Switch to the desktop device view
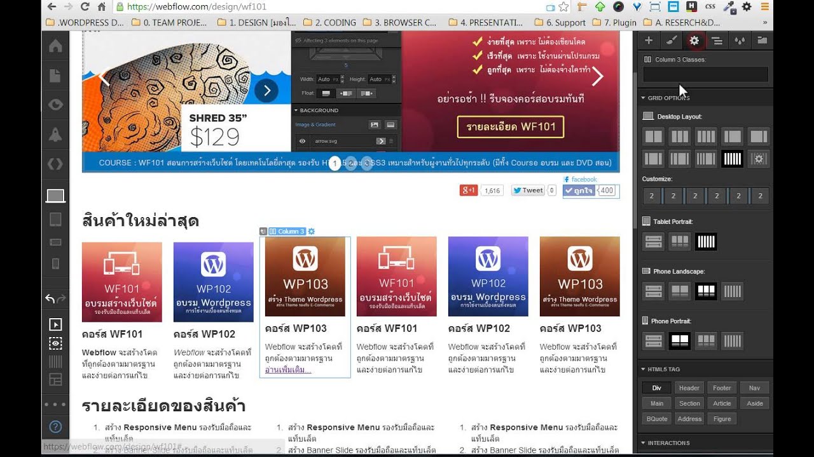 (55, 196)
